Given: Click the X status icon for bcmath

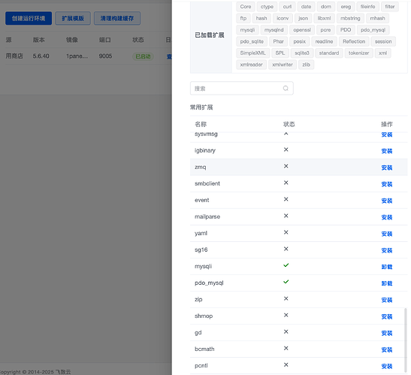Looking at the screenshot, I should [286, 348].
